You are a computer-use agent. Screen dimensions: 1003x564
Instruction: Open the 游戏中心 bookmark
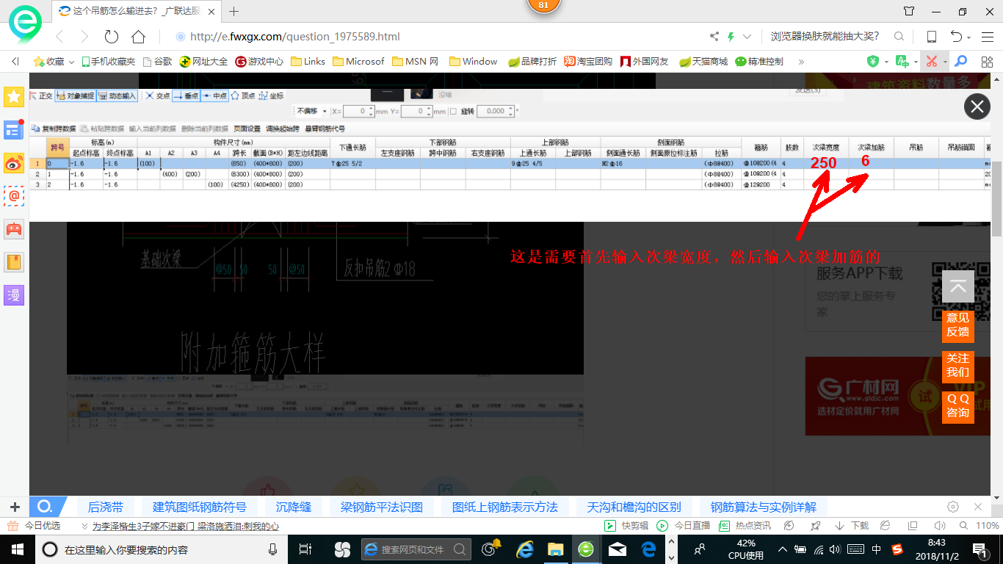tap(259, 62)
